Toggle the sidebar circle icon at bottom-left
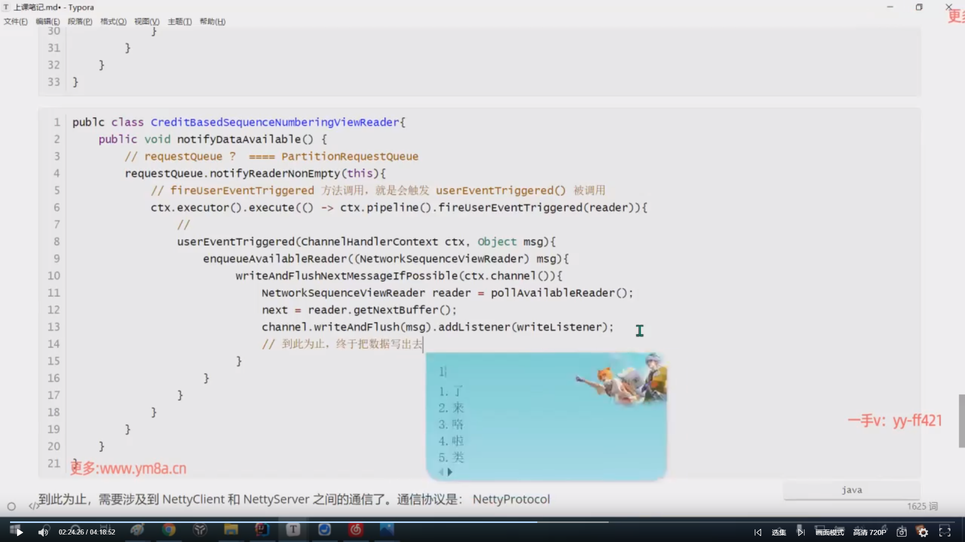Screen dimensions: 965x542 [12, 506]
